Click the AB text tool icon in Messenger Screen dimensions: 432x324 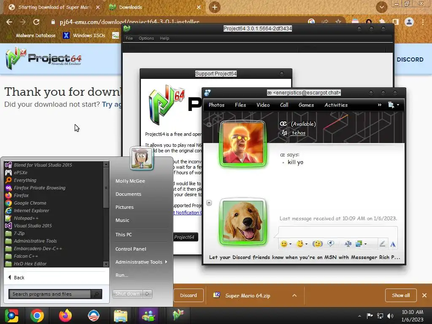coord(348,244)
